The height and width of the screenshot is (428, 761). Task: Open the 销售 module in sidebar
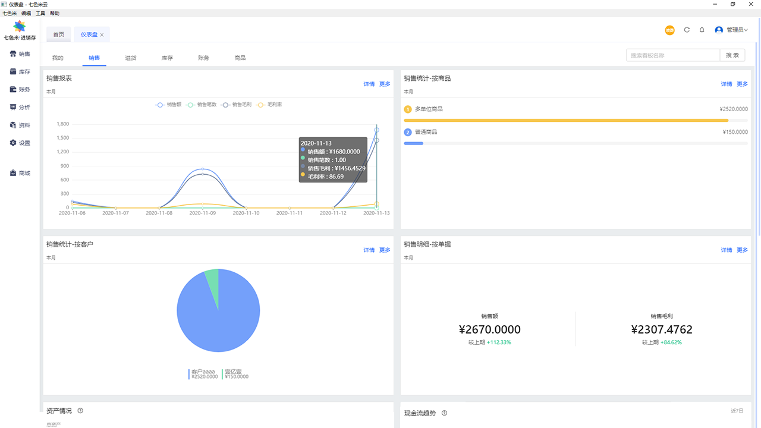[x=20, y=54]
